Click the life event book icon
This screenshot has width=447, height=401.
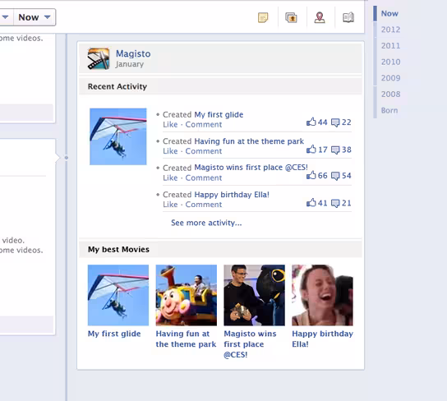point(348,18)
